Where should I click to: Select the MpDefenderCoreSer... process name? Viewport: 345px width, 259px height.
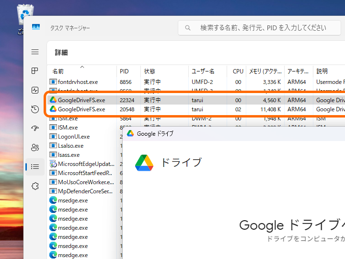tap(85, 191)
